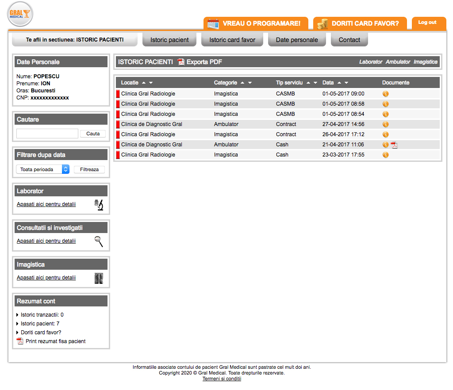Open Termeni si conditii link
The image size is (453, 390).
tap(222, 379)
